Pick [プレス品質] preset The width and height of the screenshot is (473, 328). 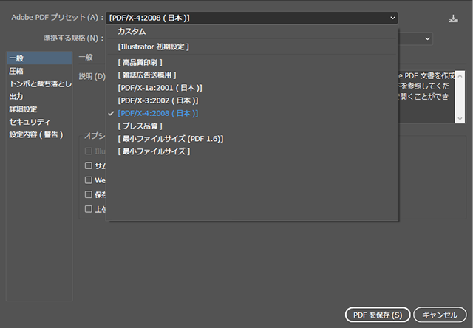(252, 126)
